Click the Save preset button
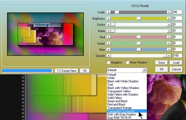The width and height of the screenshot is (186, 120). pos(162,63)
